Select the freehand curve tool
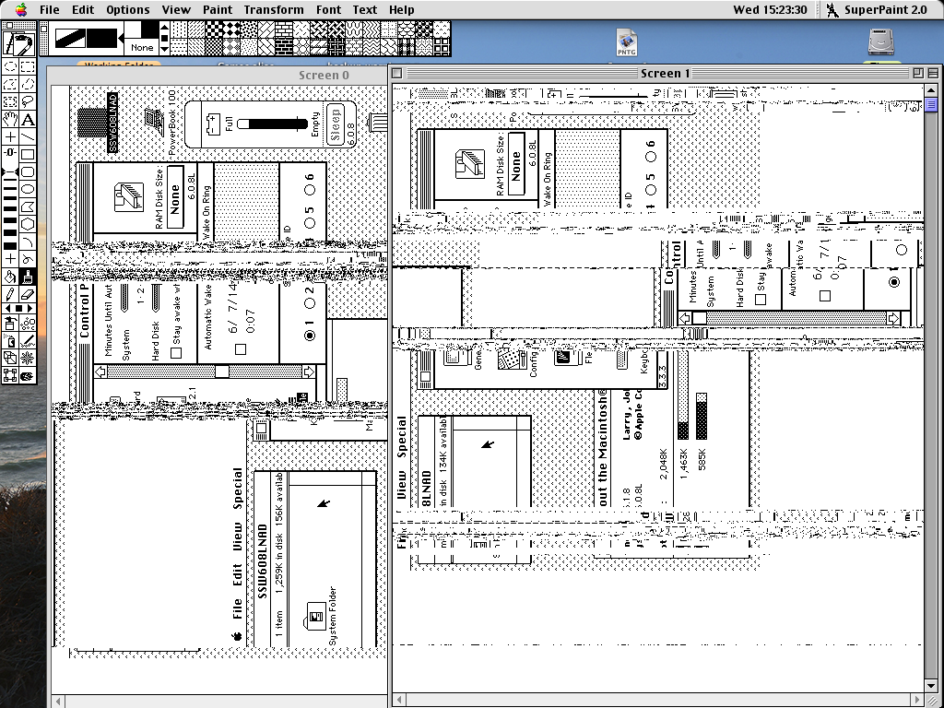The width and height of the screenshot is (944, 708). point(28,259)
